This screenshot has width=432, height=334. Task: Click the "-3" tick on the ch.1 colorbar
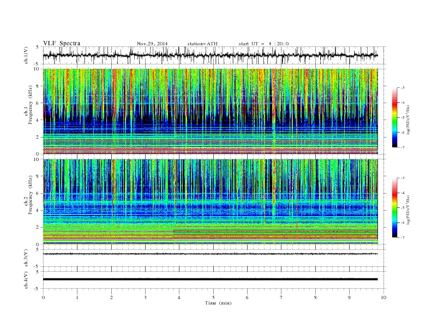403,88
